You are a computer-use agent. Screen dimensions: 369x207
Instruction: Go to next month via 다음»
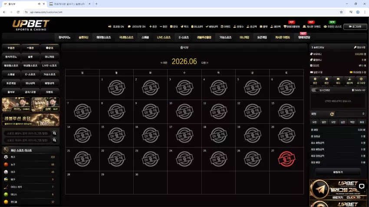point(205,63)
